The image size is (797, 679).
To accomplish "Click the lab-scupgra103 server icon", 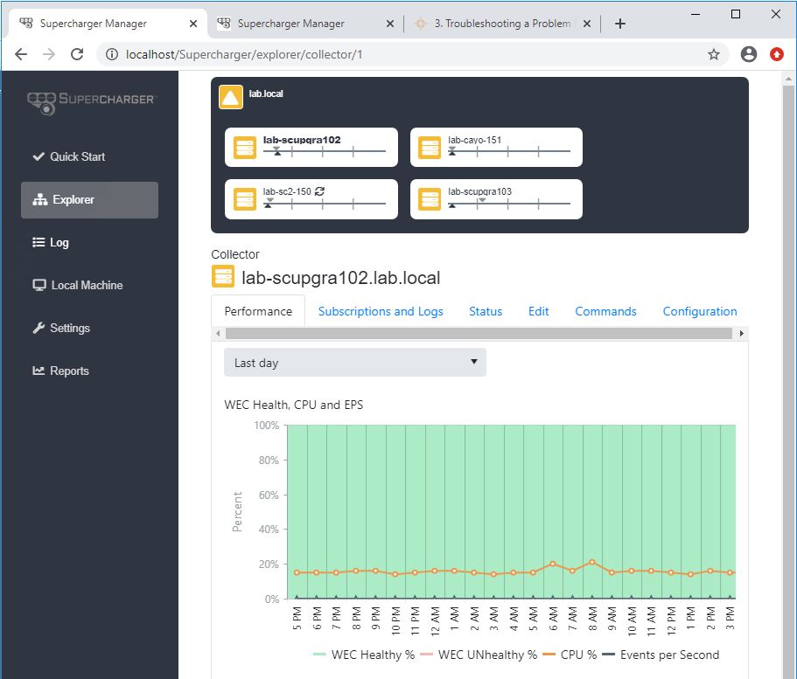I will (x=430, y=199).
